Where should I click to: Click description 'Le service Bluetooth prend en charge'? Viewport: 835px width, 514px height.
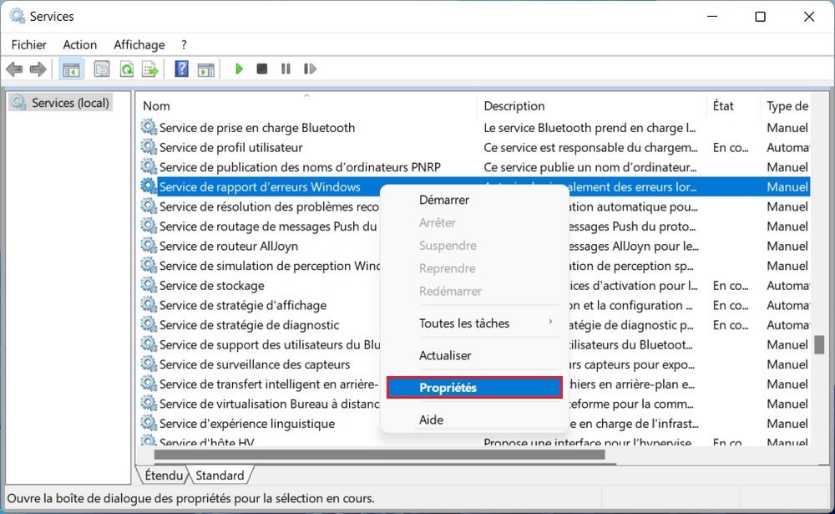point(590,127)
